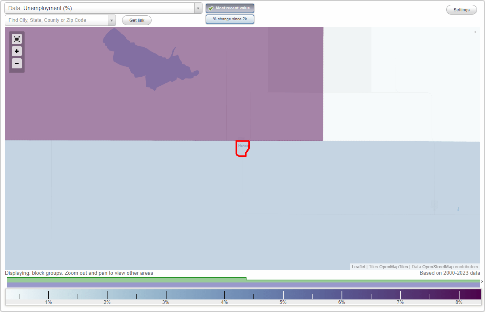Open the OpenStreetMap attribution link
Viewport: 485px width, 312px height.
(438, 267)
